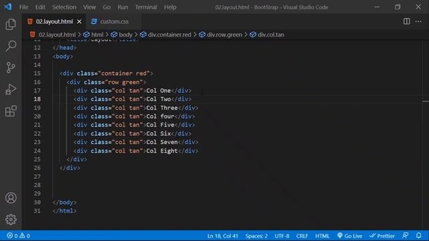Open the Accounts menu icon
429x241 pixels.
click(x=11, y=198)
